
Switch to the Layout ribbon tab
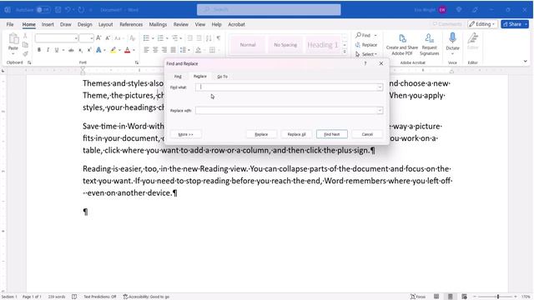pos(106,24)
